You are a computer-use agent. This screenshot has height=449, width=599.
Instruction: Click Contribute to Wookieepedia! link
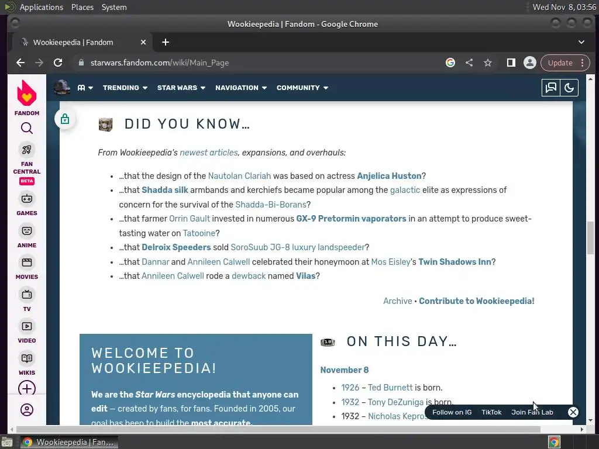[476, 301]
